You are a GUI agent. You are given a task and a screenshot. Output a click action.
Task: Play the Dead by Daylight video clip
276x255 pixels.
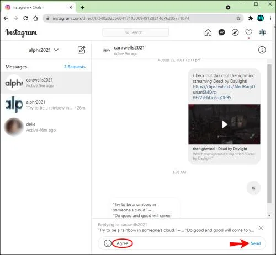click(x=224, y=124)
